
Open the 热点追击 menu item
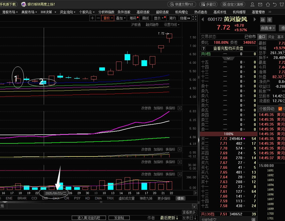[x=201, y=12]
